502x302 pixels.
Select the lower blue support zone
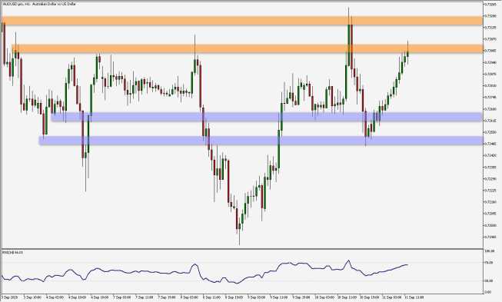[x=261, y=141]
